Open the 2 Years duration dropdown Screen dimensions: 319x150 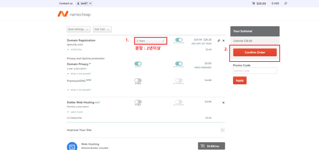(150, 41)
